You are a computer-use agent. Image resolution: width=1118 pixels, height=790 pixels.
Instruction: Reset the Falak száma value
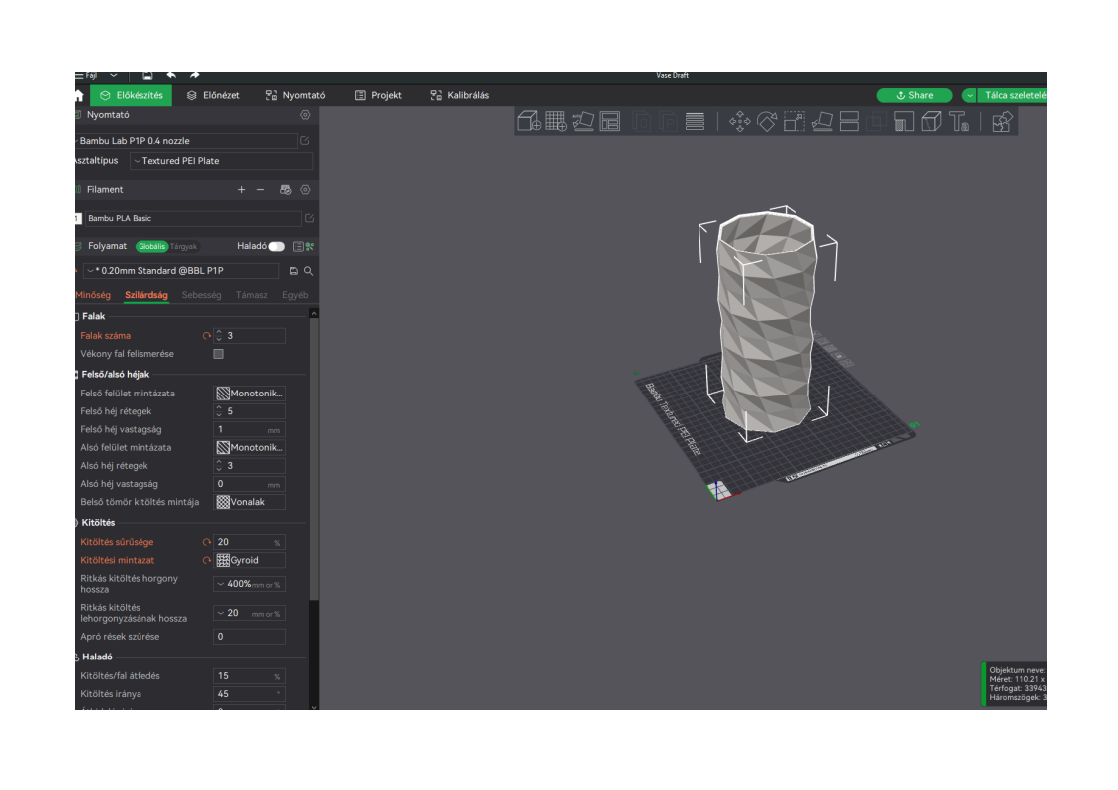[207, 335]
